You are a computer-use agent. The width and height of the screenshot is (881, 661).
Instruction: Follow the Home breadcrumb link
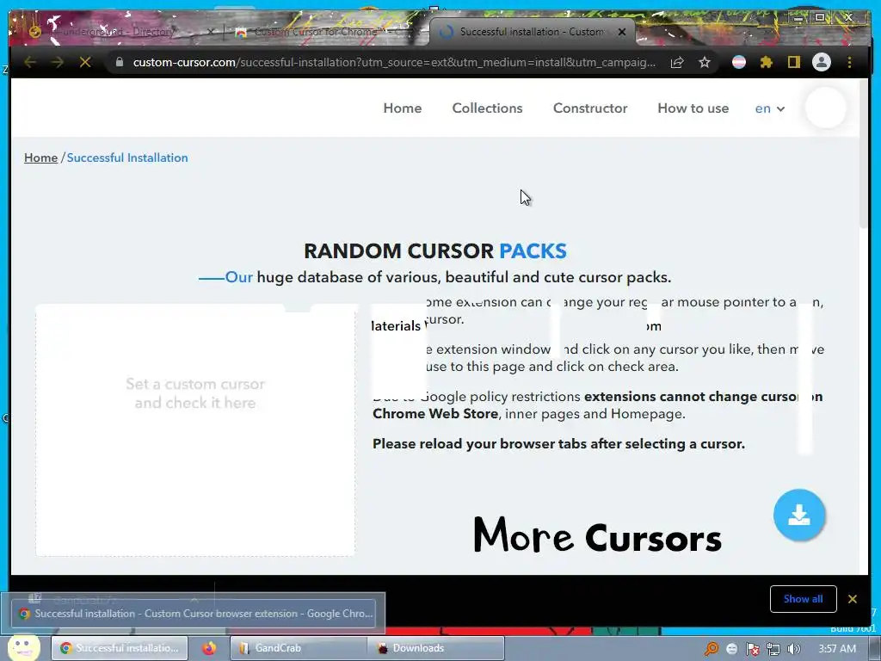click(x=40, y=158)
